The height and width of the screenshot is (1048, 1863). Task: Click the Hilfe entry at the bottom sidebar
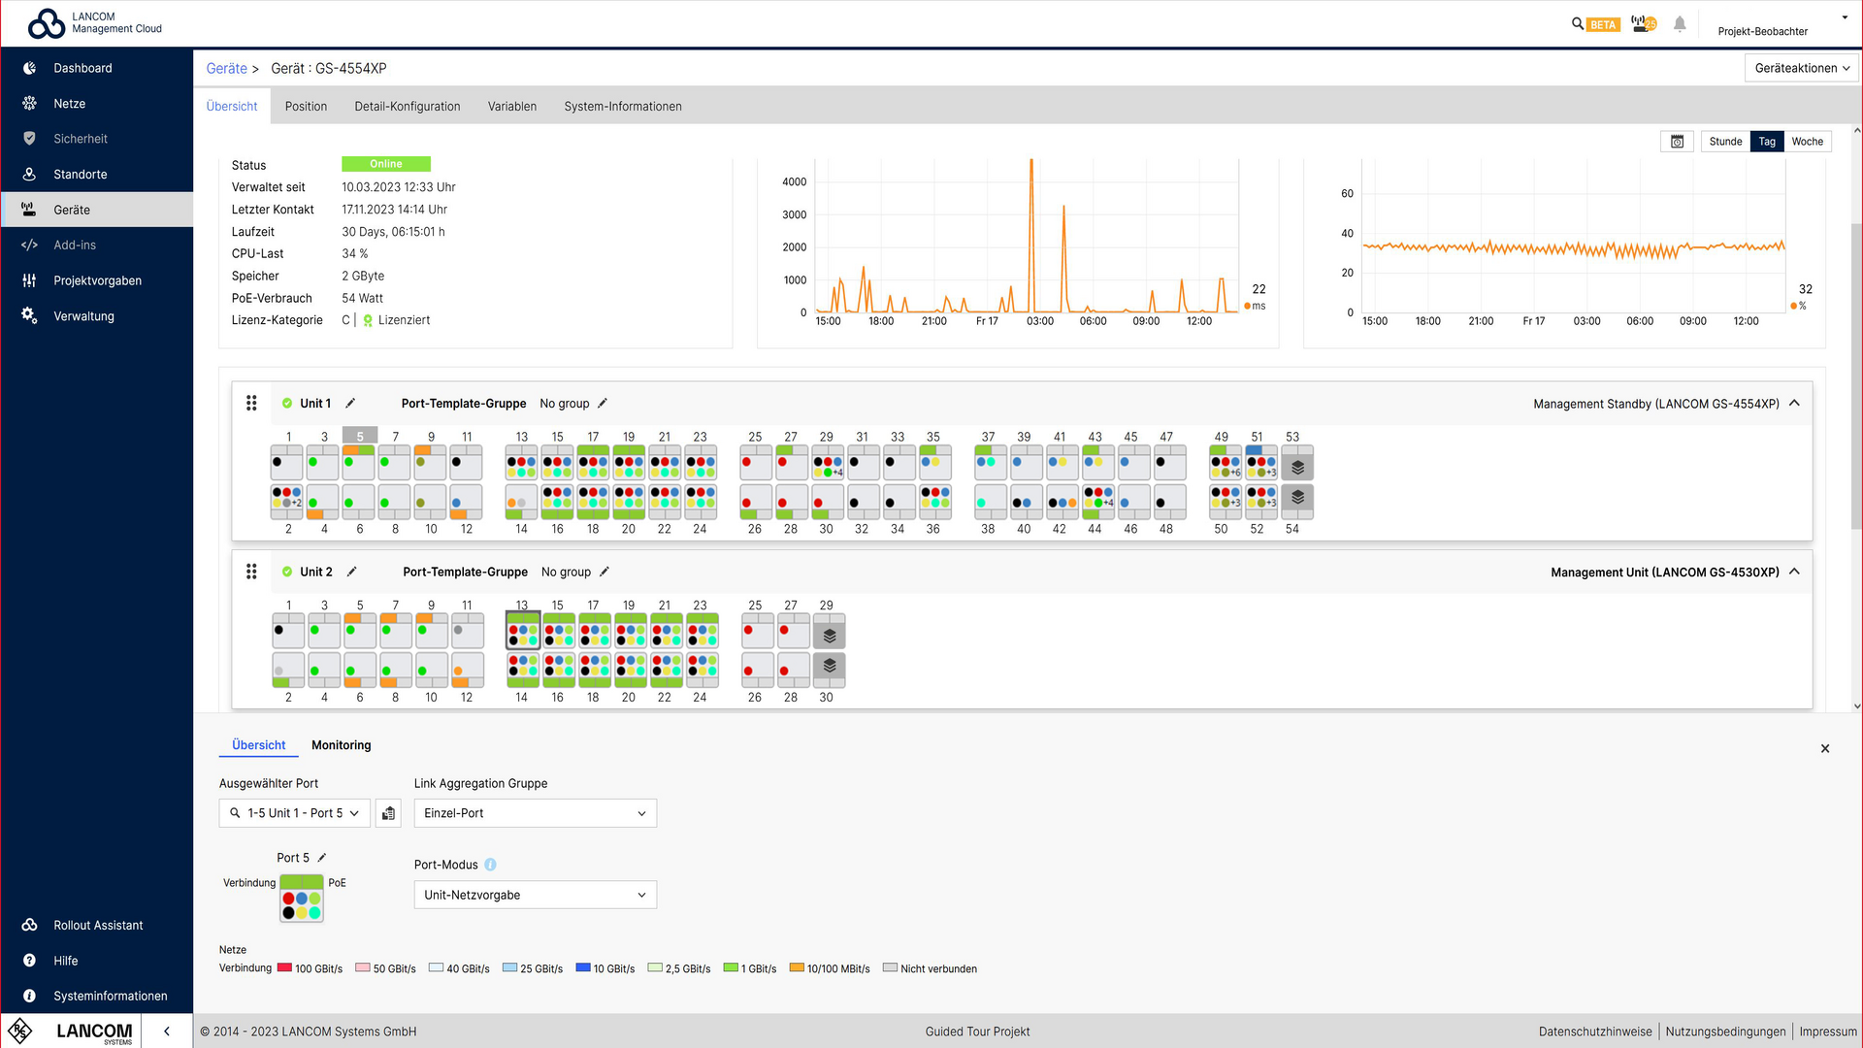coord(65,961)
